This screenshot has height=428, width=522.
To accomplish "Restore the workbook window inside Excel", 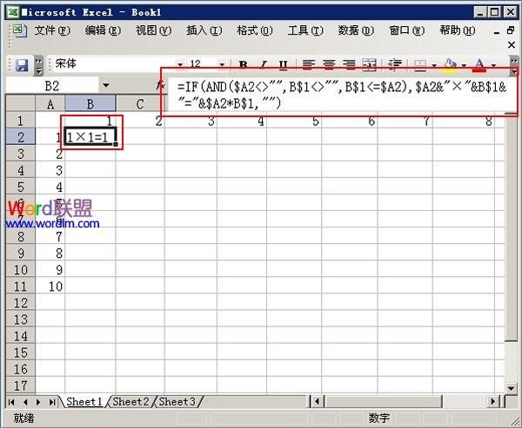I will [511, 30].
